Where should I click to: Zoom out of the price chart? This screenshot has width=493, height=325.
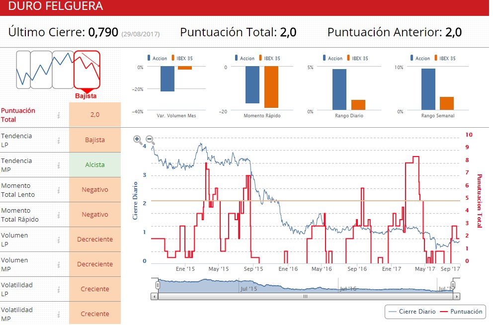[150, 140]
